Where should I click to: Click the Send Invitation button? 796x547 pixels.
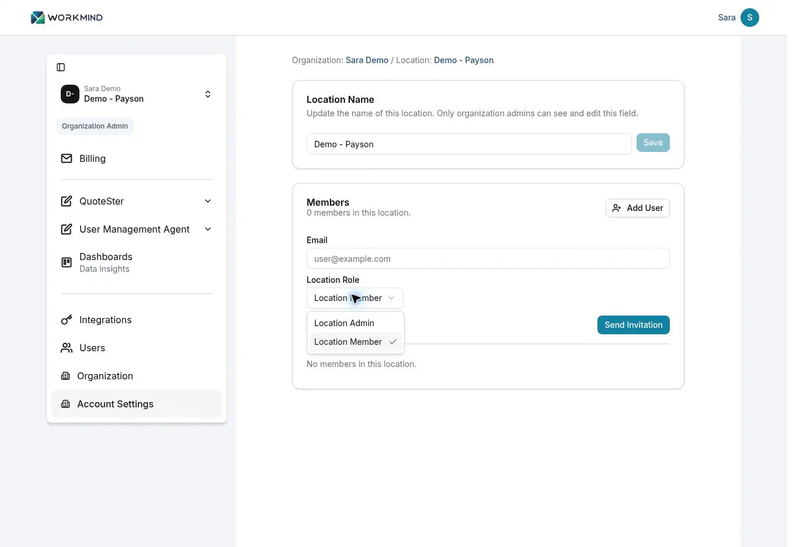point(634,325)
